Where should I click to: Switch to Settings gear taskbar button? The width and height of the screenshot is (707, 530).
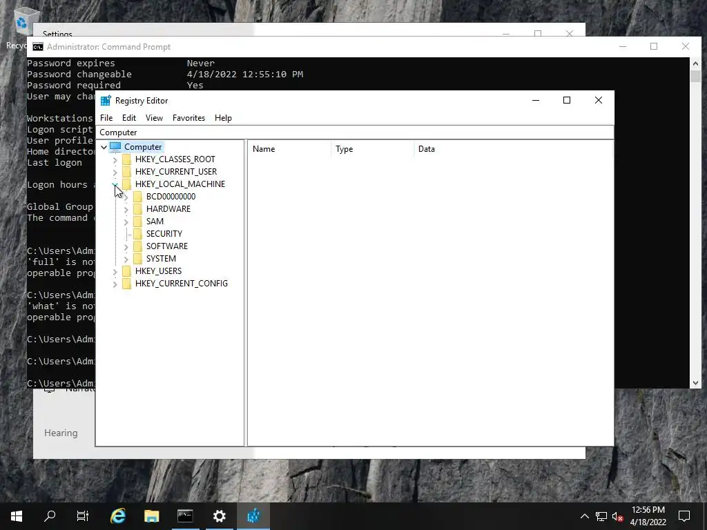219,516
